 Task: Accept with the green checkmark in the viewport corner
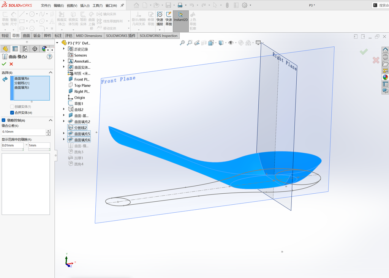click(364, 52)
